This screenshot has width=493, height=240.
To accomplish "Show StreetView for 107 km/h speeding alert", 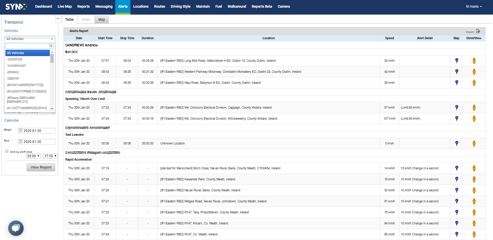I will [x=474, y=119].
